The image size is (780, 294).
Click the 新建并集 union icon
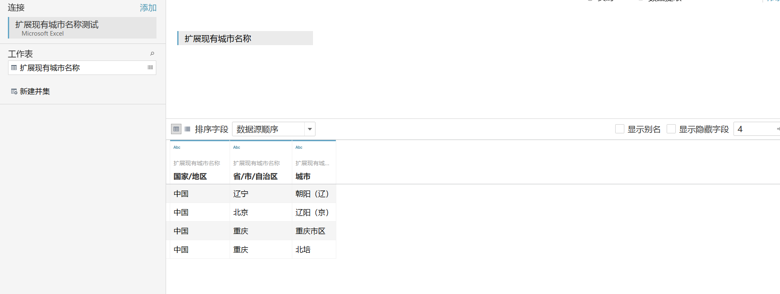(x=14, y=92)
